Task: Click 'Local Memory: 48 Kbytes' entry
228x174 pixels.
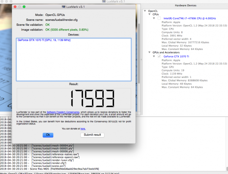Action: tap(177, 84)
